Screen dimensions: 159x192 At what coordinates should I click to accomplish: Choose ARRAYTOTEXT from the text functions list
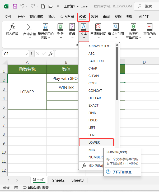pos(97,46)
